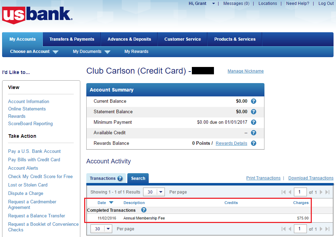Open the Transfers & Payments tab
Image resolution: width=336 pixels, height=237 pixels.
72,39
